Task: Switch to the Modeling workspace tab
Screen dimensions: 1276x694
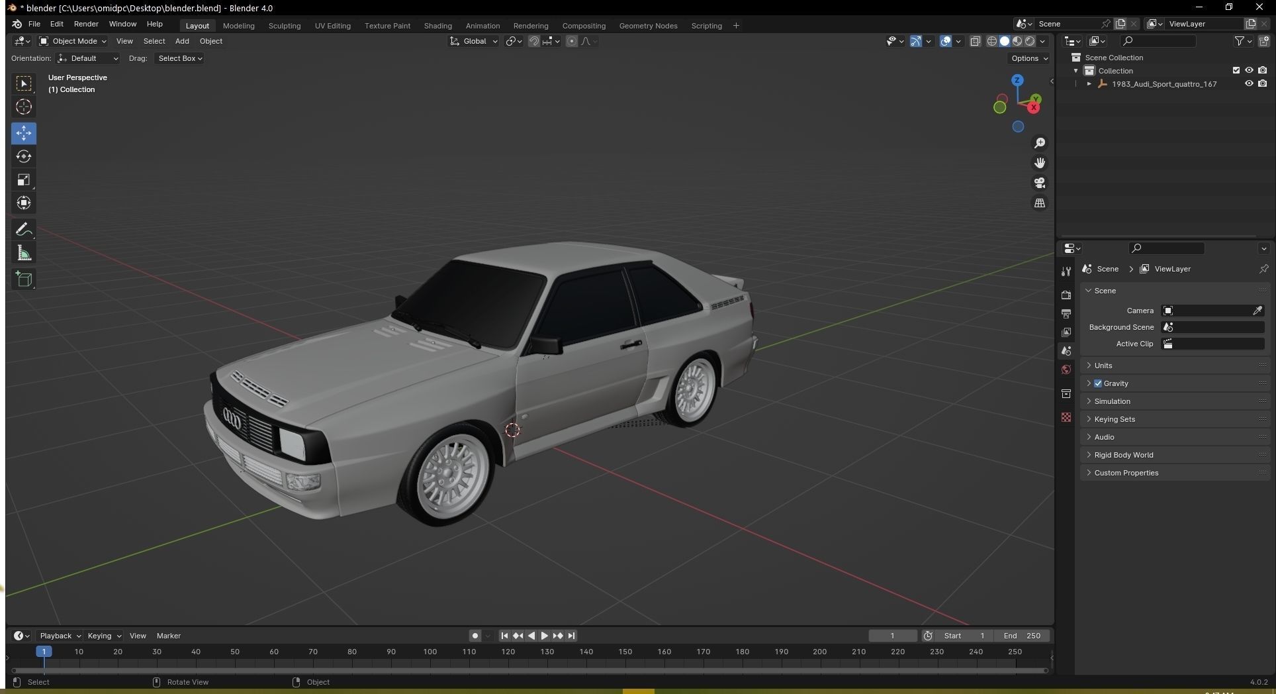Action: pyautogui.click(x=238, y=26)
